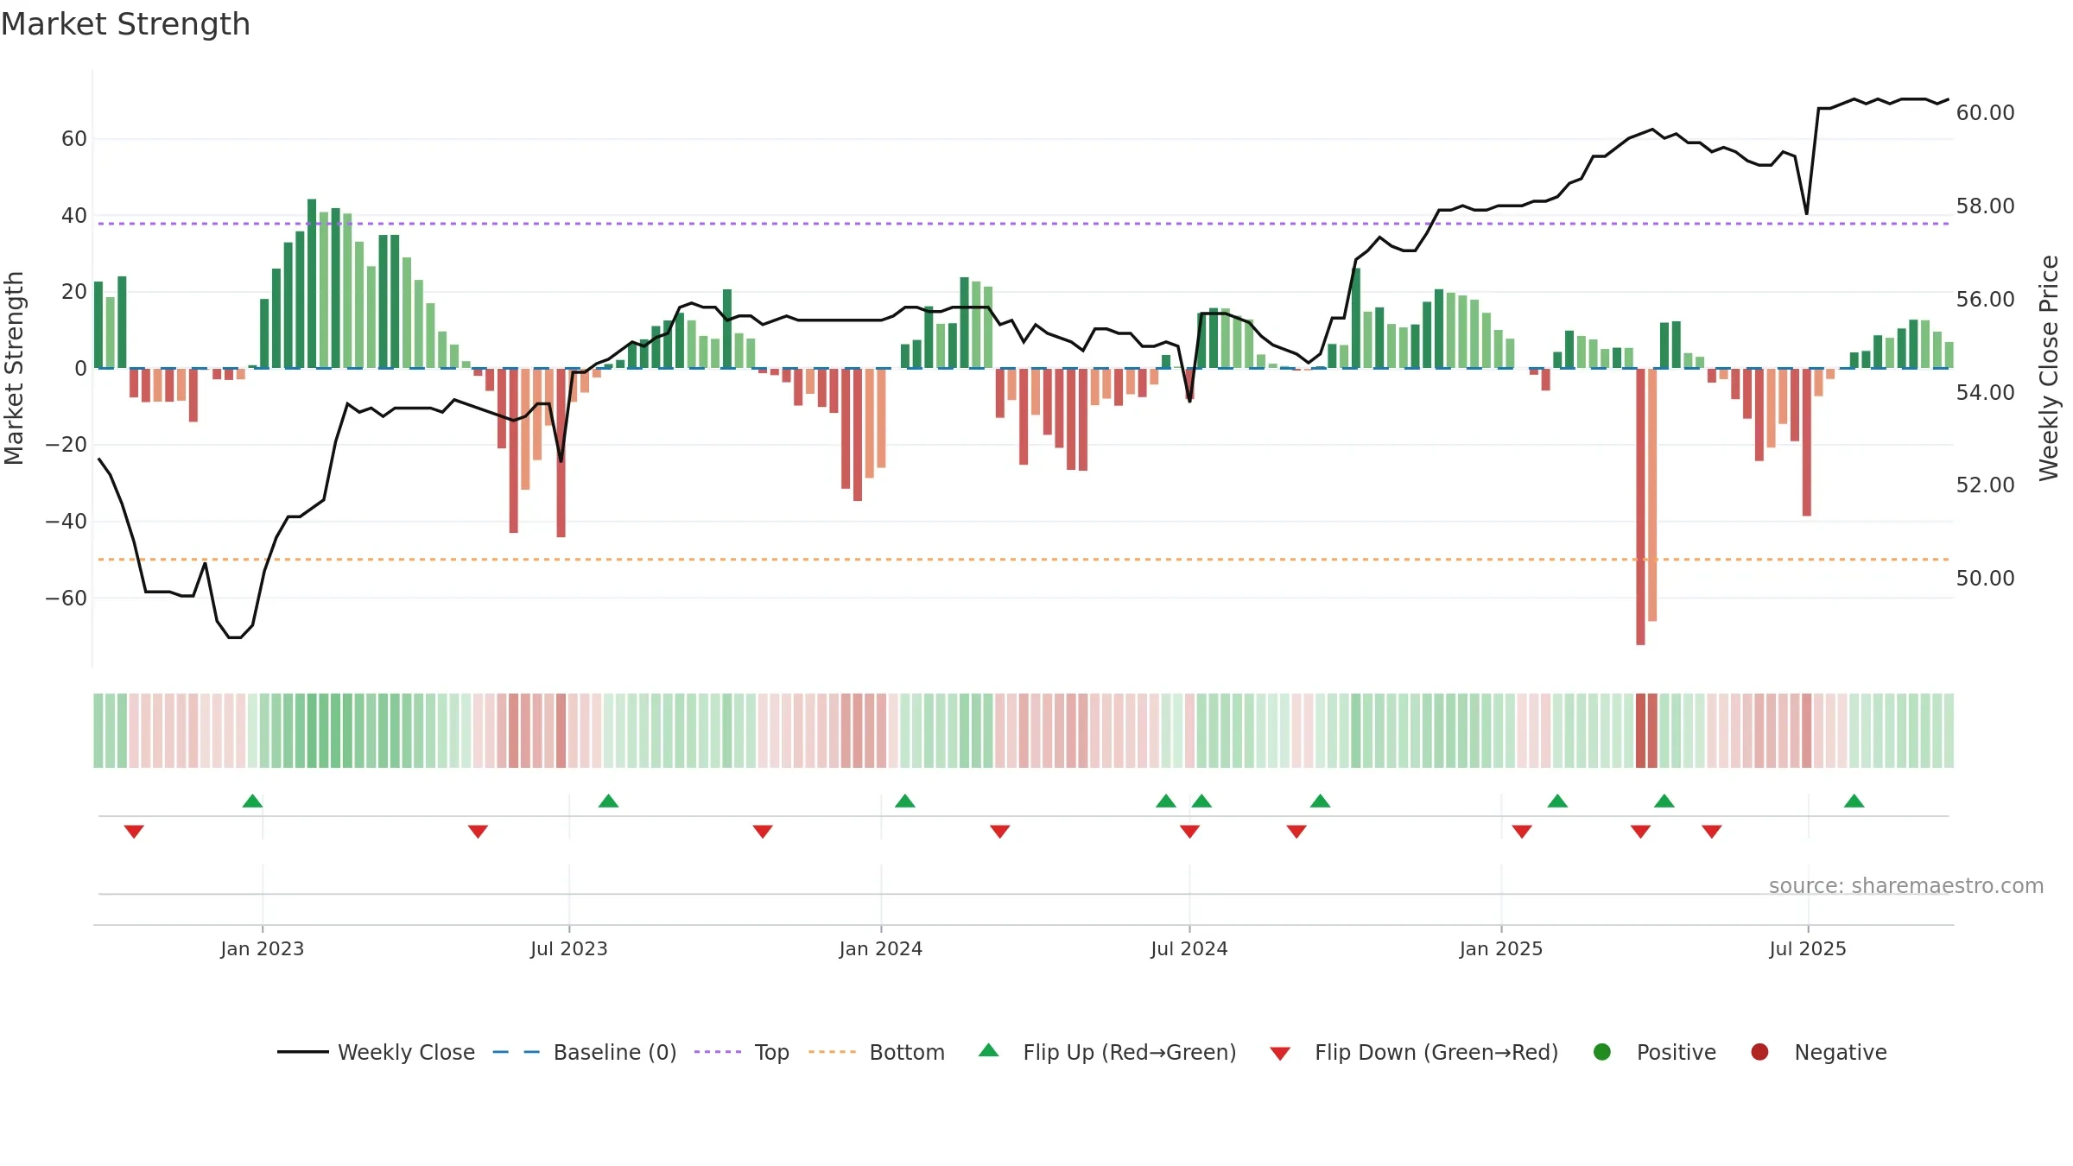
Task: Select the flip-up marker after Jul 2023
Action: (608, 801)
